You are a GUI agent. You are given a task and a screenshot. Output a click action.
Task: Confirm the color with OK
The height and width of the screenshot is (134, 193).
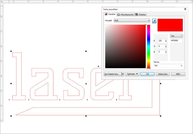(x=147, y=74)
